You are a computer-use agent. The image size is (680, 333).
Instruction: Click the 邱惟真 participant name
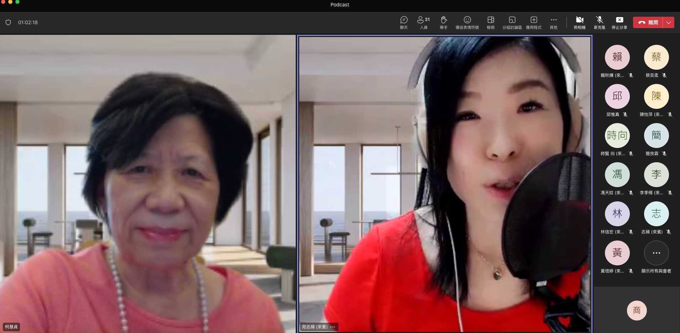[x=613, y=115]
